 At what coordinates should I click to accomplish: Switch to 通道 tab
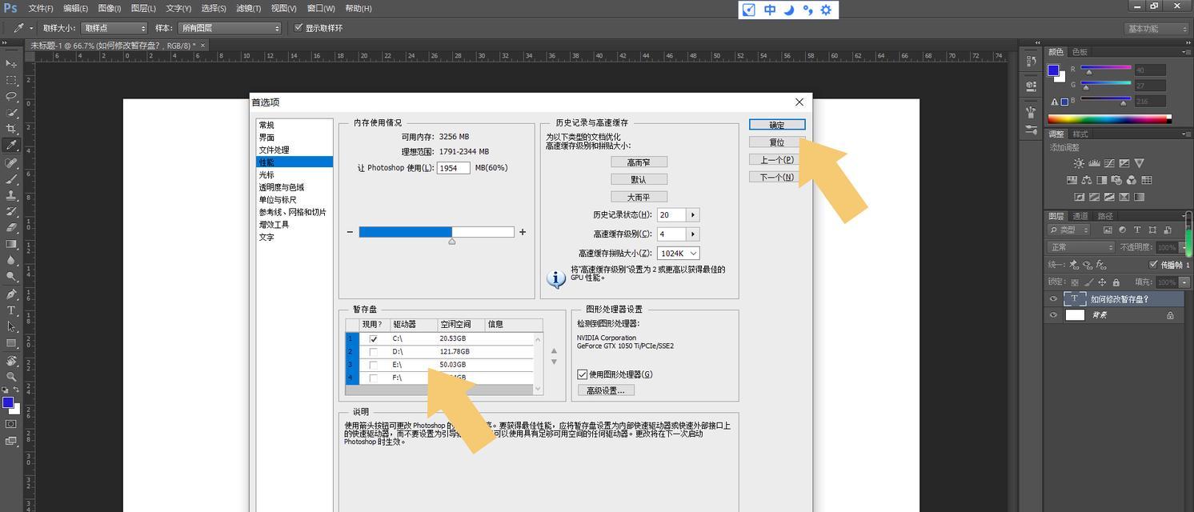1080,216
